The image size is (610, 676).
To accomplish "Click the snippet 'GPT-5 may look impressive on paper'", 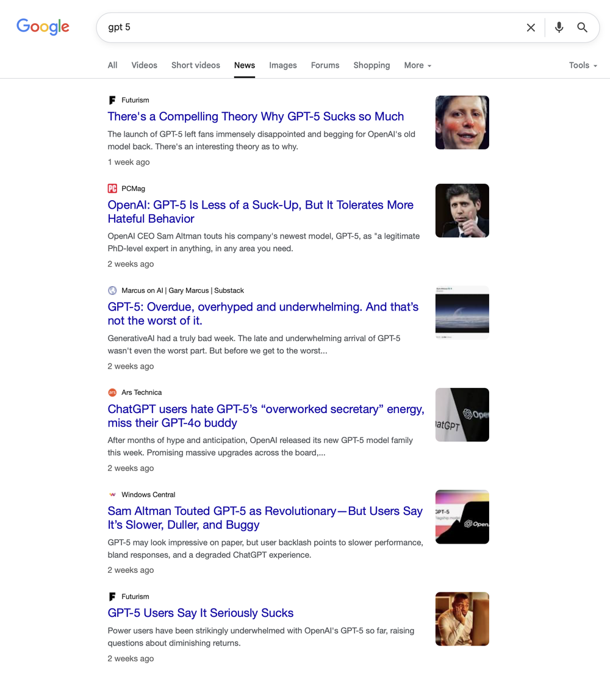I will point(265,548).
